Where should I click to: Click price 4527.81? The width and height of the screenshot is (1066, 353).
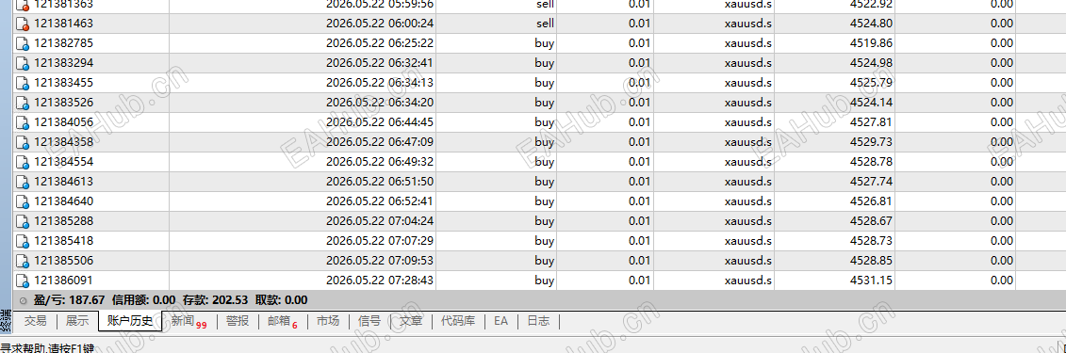coord(871,122)
